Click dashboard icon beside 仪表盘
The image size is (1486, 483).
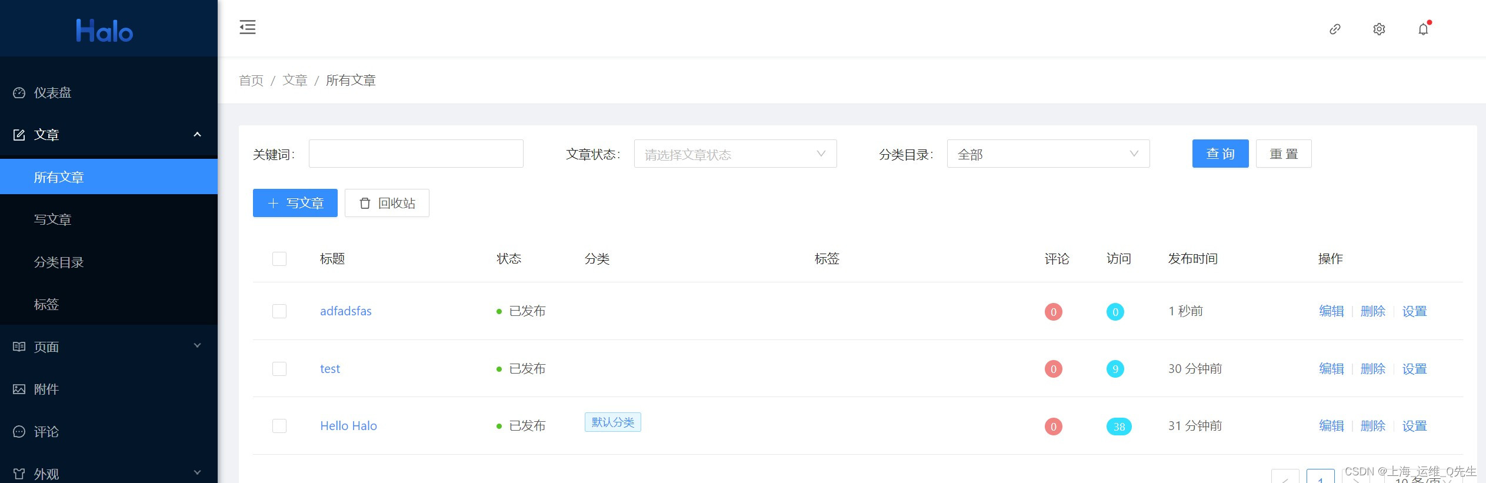[19, 92]
